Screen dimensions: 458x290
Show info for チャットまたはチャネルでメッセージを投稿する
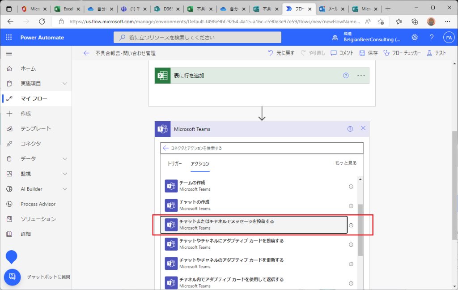click(x=351, y=225)
